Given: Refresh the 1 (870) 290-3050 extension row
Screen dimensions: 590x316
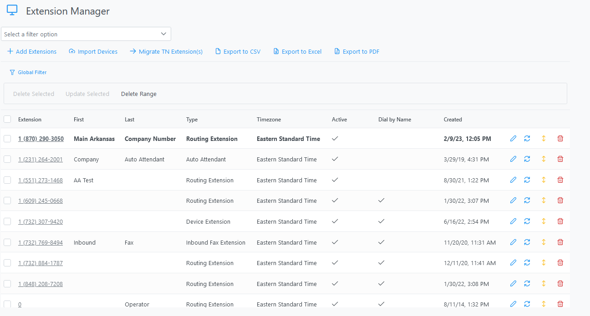Looking at the screenshot, I should point(527,139).
